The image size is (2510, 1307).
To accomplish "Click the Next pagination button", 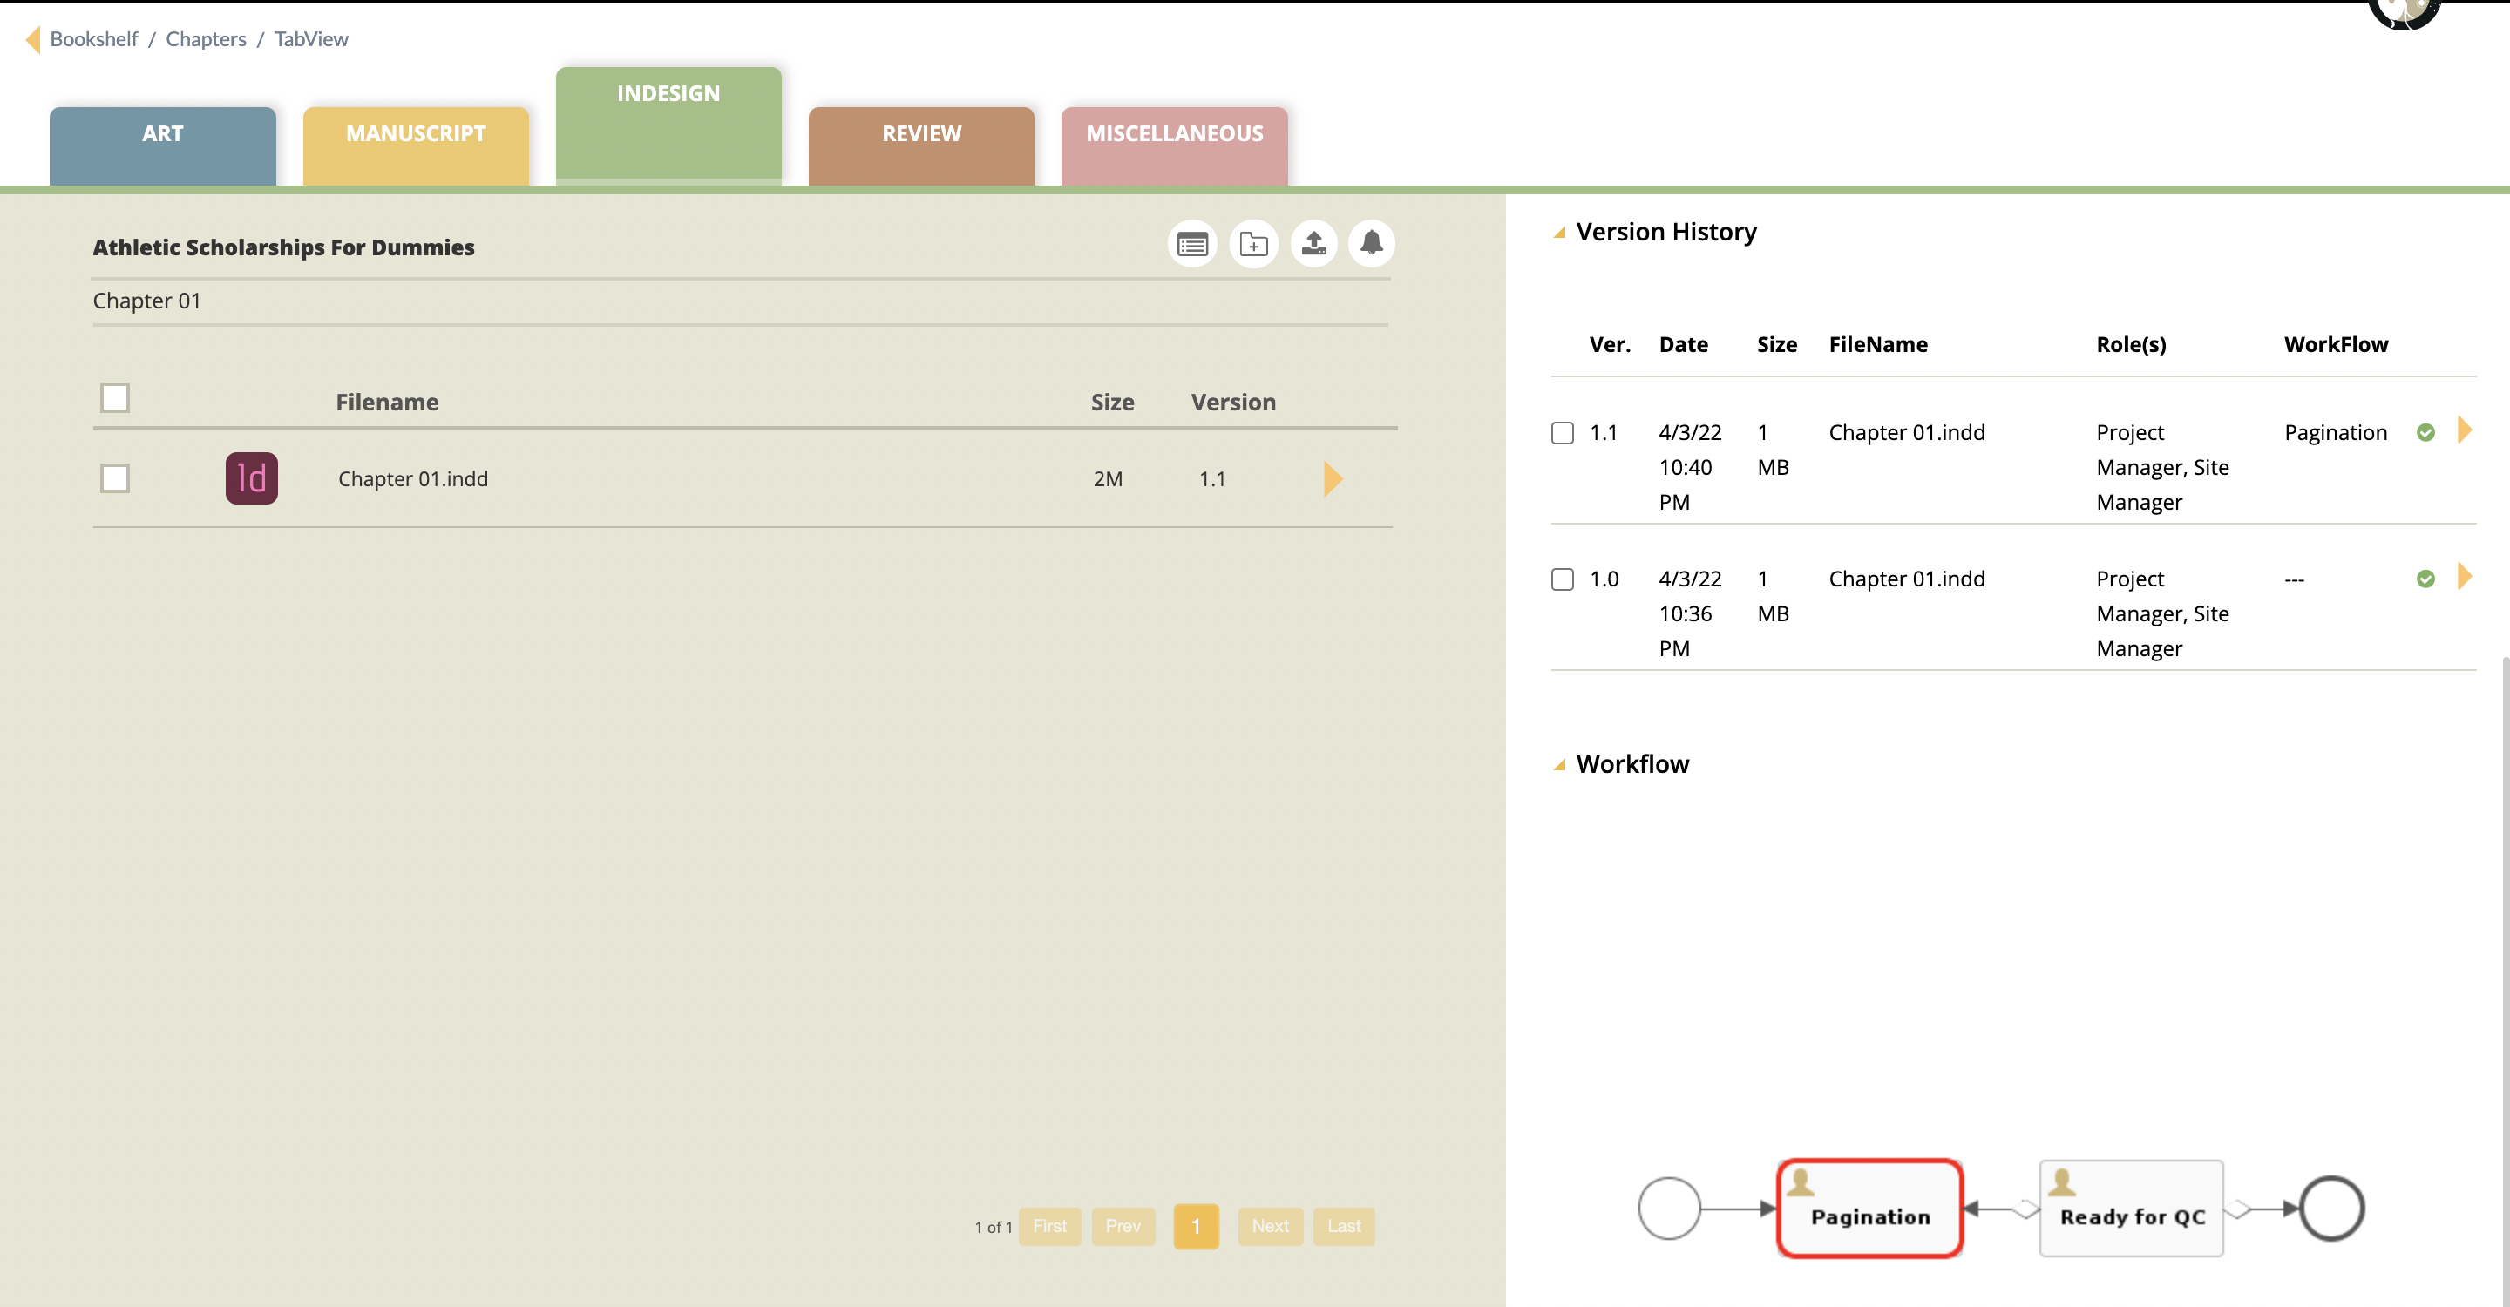I will click(x=1270, y=1226).
